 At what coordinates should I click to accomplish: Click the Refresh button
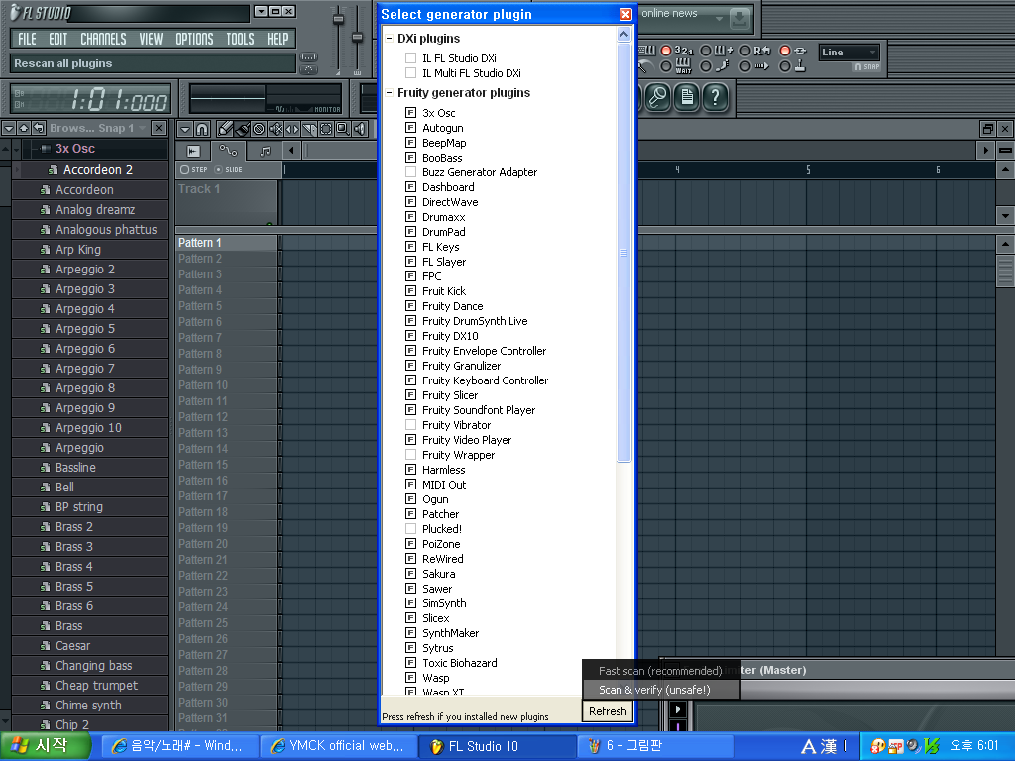click(x=608, y=711)
